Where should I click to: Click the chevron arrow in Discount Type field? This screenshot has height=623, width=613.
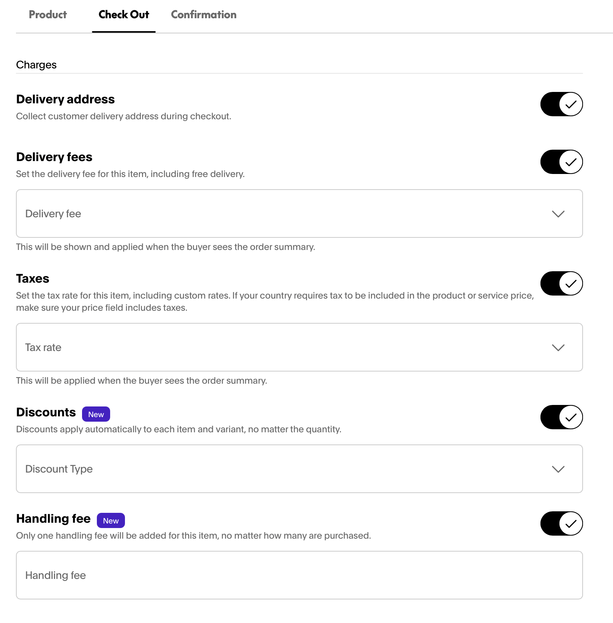click(x=558, y=469)
